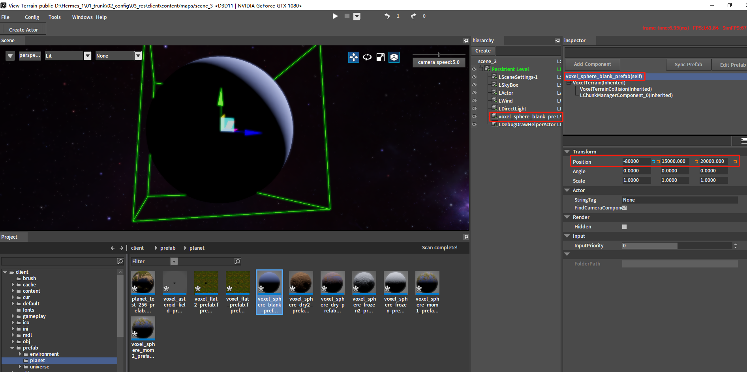The width and height of the screenshot is (747, 372).
Task: Hide LDirectLight using its eye icon
Action: 474,108
